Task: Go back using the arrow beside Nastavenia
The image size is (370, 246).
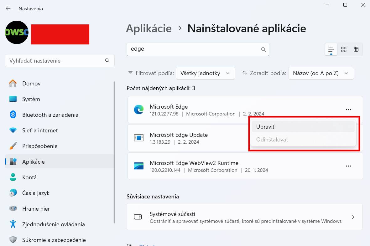Action: 8,8
